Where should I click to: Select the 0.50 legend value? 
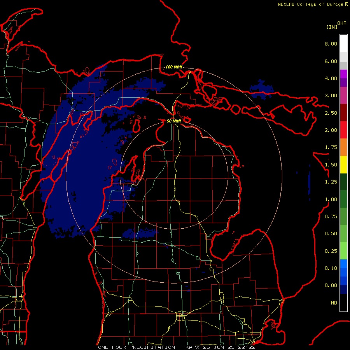point(331,234)
